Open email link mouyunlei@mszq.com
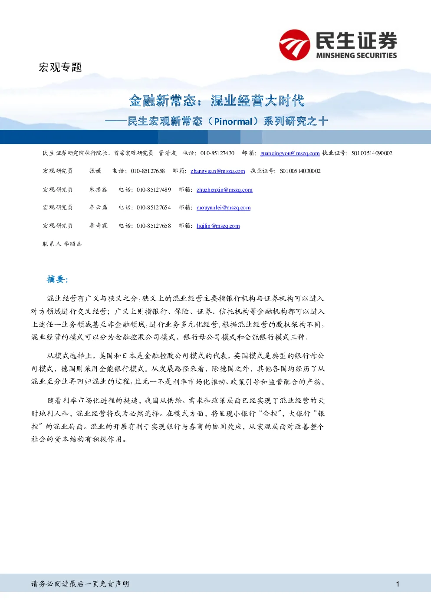Image resolution: width=431 pixels, height=610 pixels. [x=224, y=208]
